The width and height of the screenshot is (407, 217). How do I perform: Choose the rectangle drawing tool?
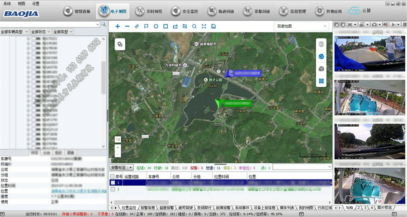(x=165, y=26)
